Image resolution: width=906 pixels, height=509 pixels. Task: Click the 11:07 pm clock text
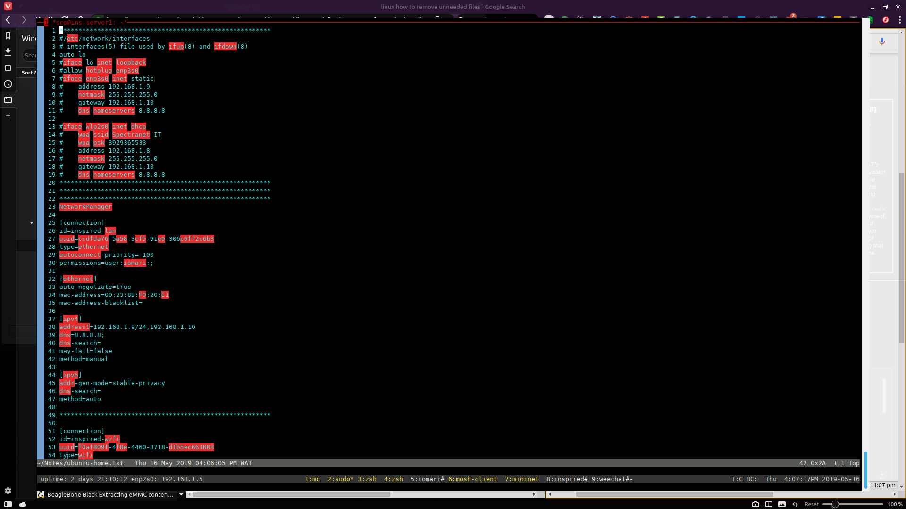click(882, 485)
